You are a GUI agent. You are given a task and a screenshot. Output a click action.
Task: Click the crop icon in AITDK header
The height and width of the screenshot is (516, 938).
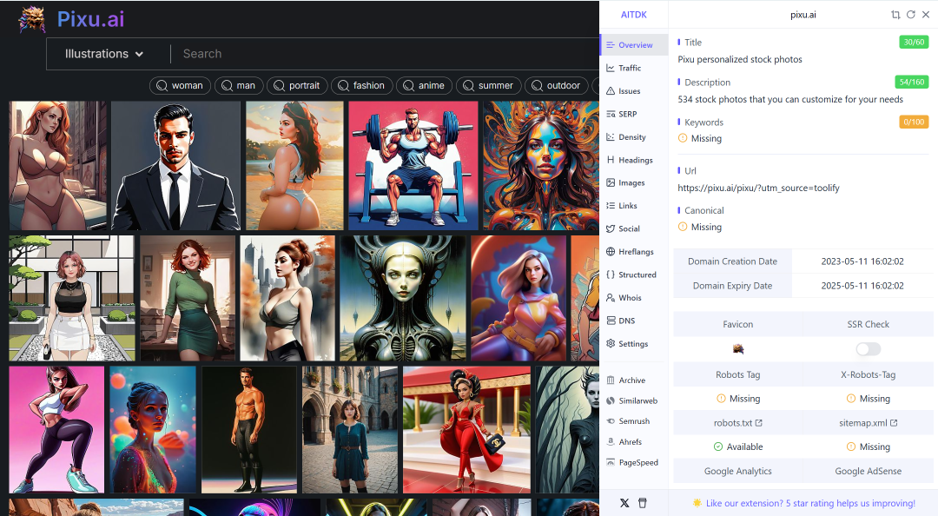pyautogui.click(x=895, y=15)
